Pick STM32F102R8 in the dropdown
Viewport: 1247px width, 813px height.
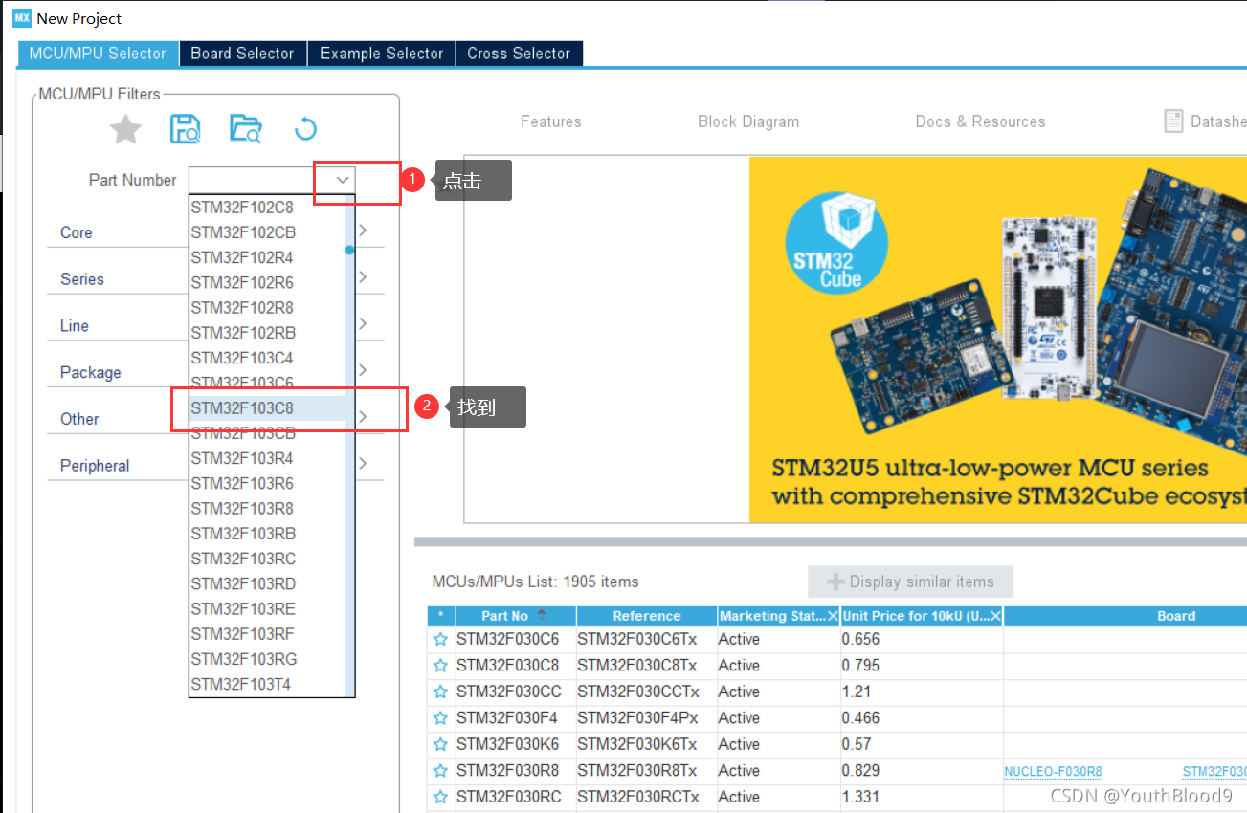pos(267,307)
